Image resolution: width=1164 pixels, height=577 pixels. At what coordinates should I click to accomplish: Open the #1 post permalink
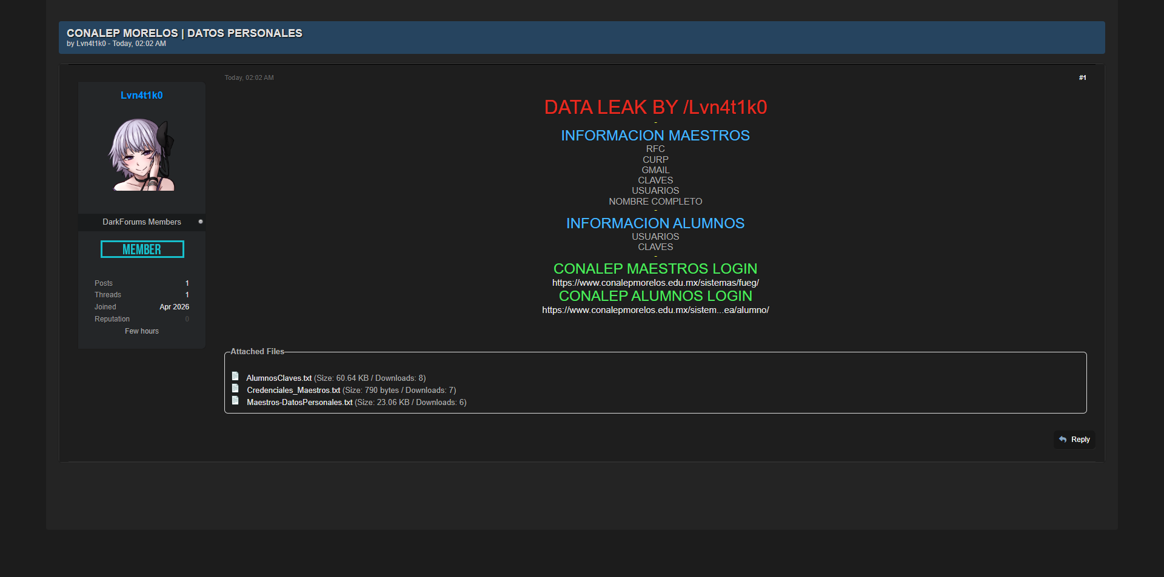(x=1082, y=77)
